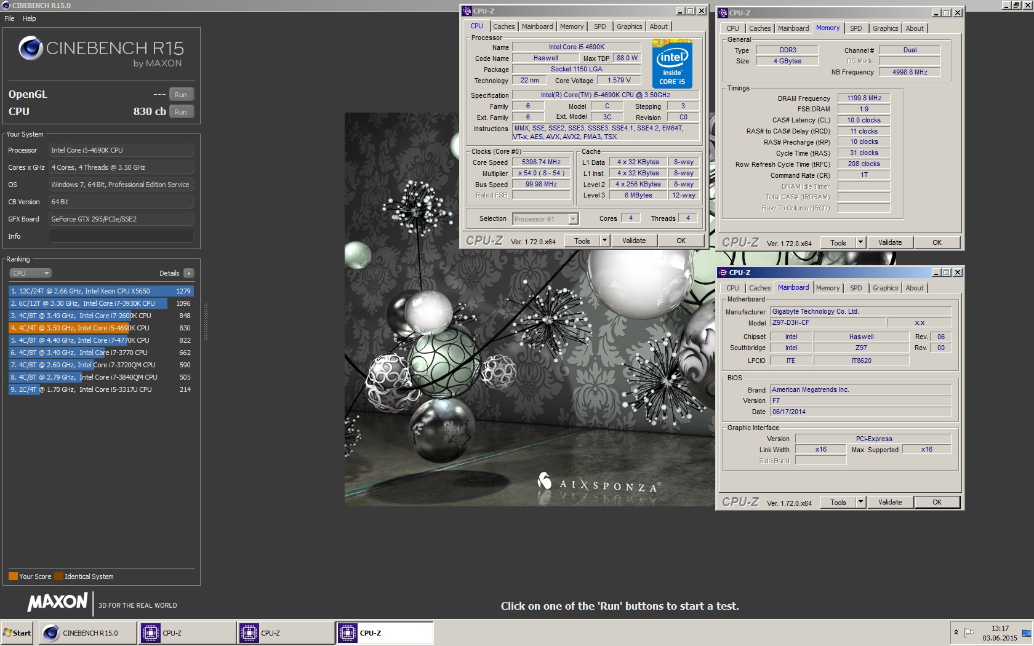The width and height of the screenshot is (1034, 646).
Task: Open Graphics tab in CPU window
Action: 629,26
